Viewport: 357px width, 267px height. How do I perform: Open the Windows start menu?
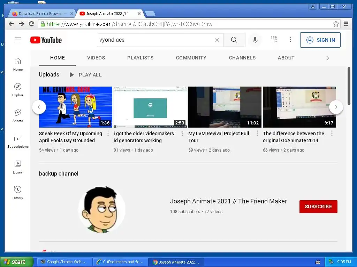click(x=16, y=262)
